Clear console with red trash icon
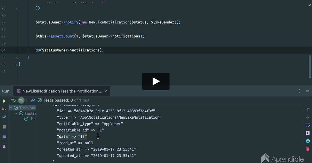 pos(308,149)
